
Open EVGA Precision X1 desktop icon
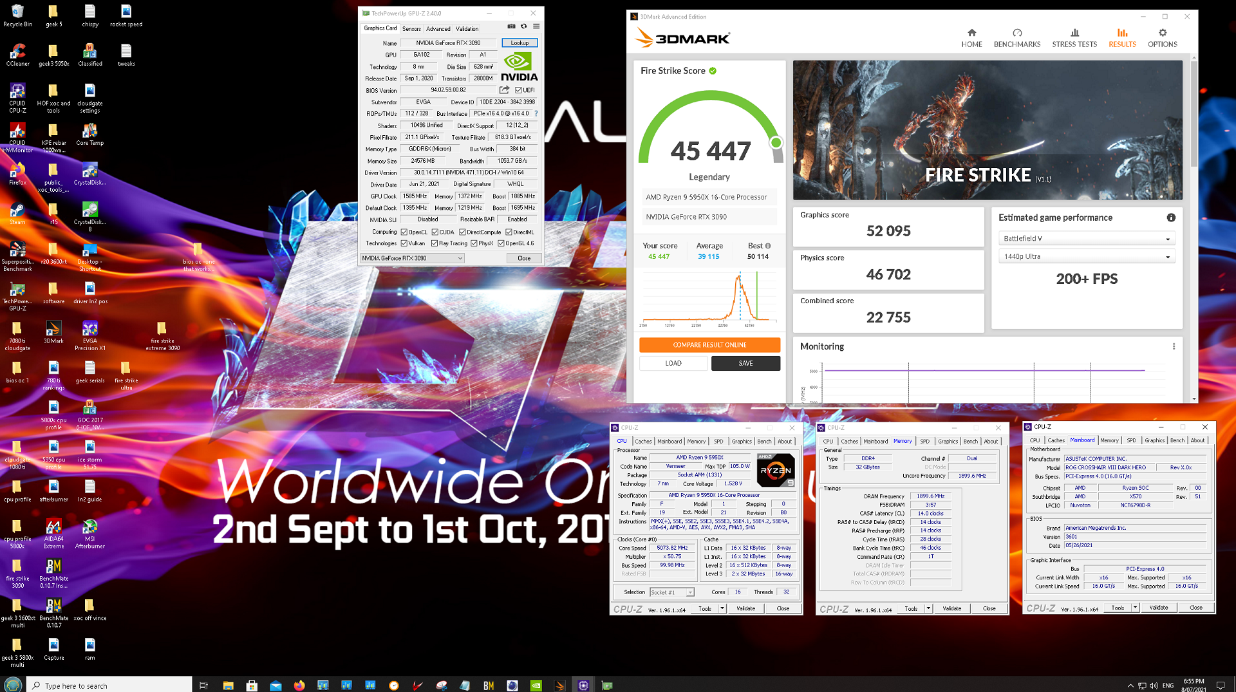click(x=90, y=336)
